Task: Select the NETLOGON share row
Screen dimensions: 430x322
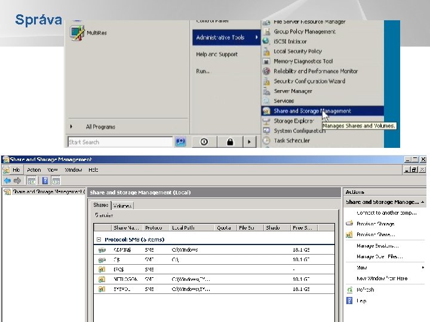Action: [125, 279]
